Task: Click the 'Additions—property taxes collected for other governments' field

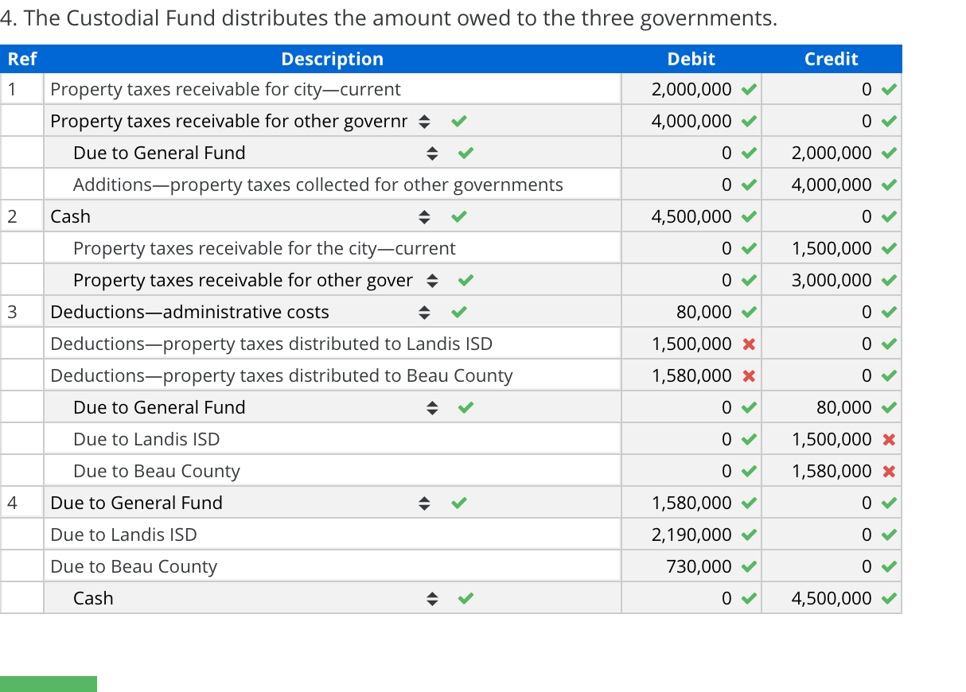Action: pos(332,185)
